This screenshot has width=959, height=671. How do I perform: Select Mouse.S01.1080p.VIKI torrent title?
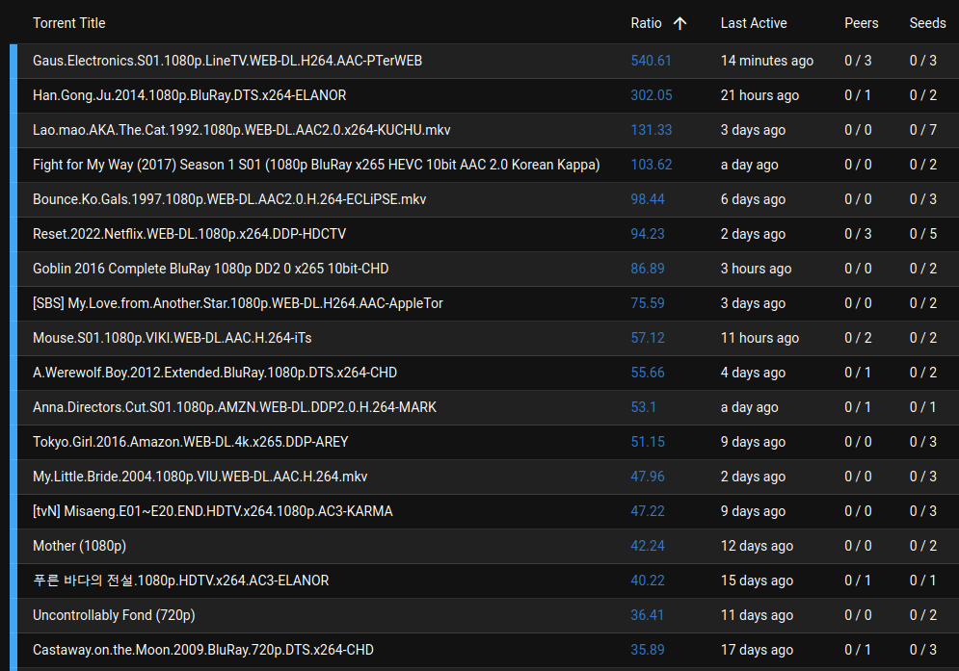point(173,338)
